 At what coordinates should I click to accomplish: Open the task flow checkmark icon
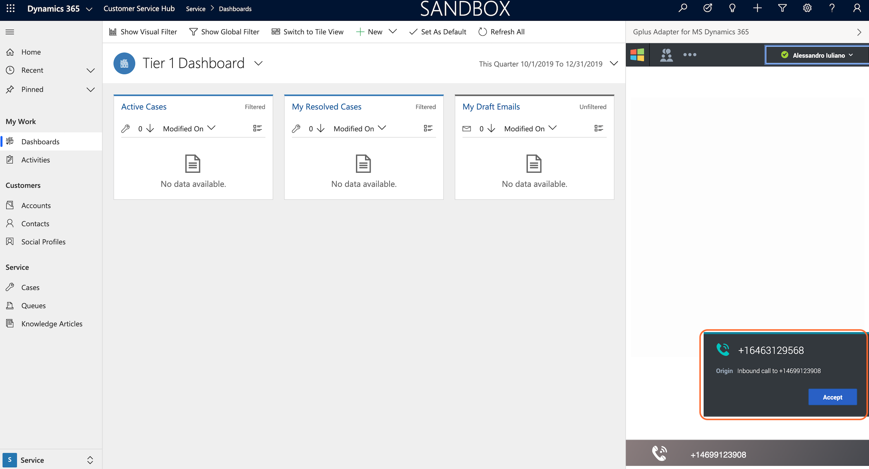(707, 8)
